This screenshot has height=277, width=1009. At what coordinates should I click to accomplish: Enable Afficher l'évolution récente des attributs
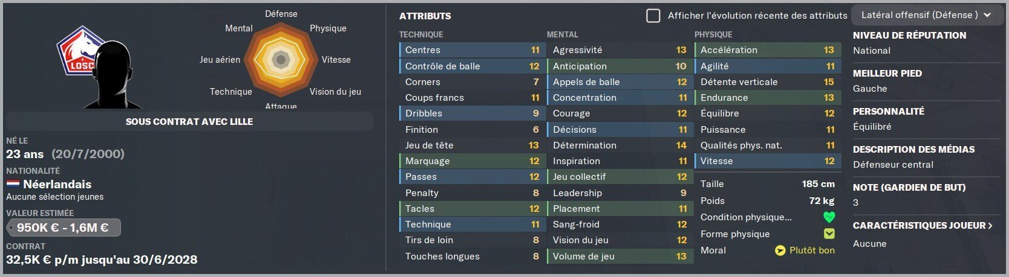653,16
